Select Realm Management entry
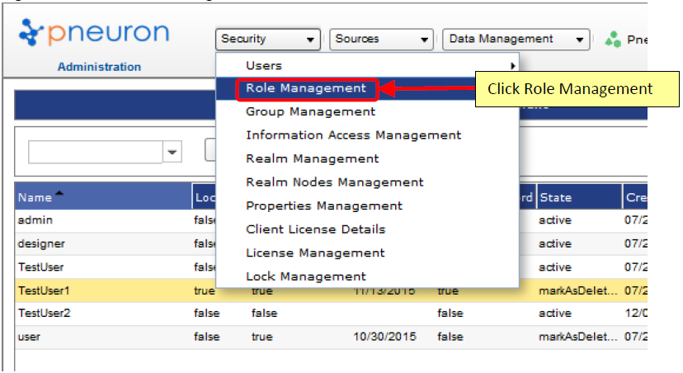Image resolution: width=683 pixels, height=373 pixels. pos(312,159)
